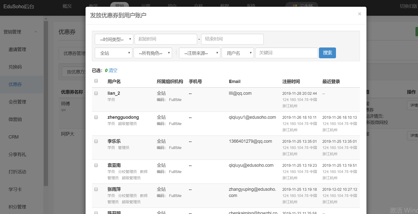
Task: Expand the 注册来源 dropdown
Action: tap(199, 53)
